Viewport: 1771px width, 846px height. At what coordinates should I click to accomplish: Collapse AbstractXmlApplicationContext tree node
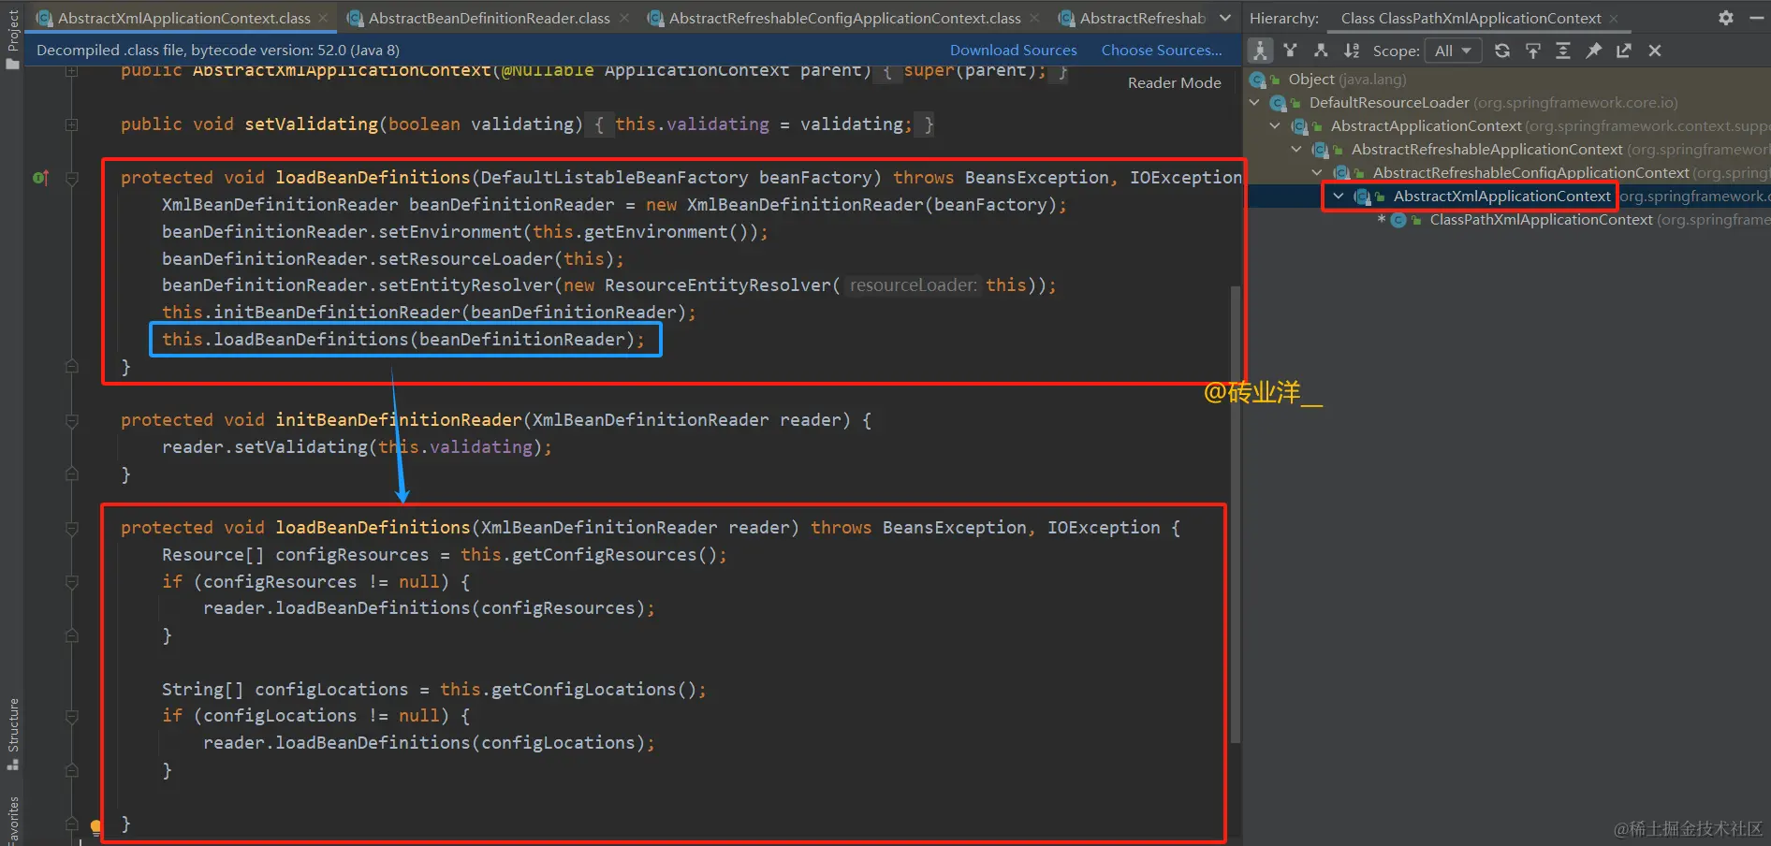click(1339, 197)
